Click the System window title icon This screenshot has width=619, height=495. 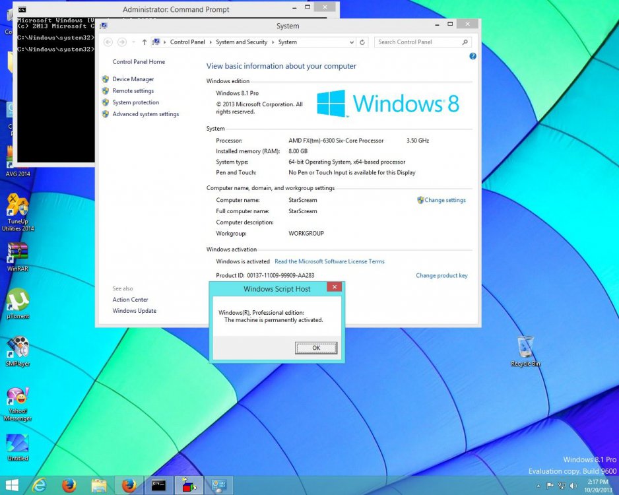104,26
